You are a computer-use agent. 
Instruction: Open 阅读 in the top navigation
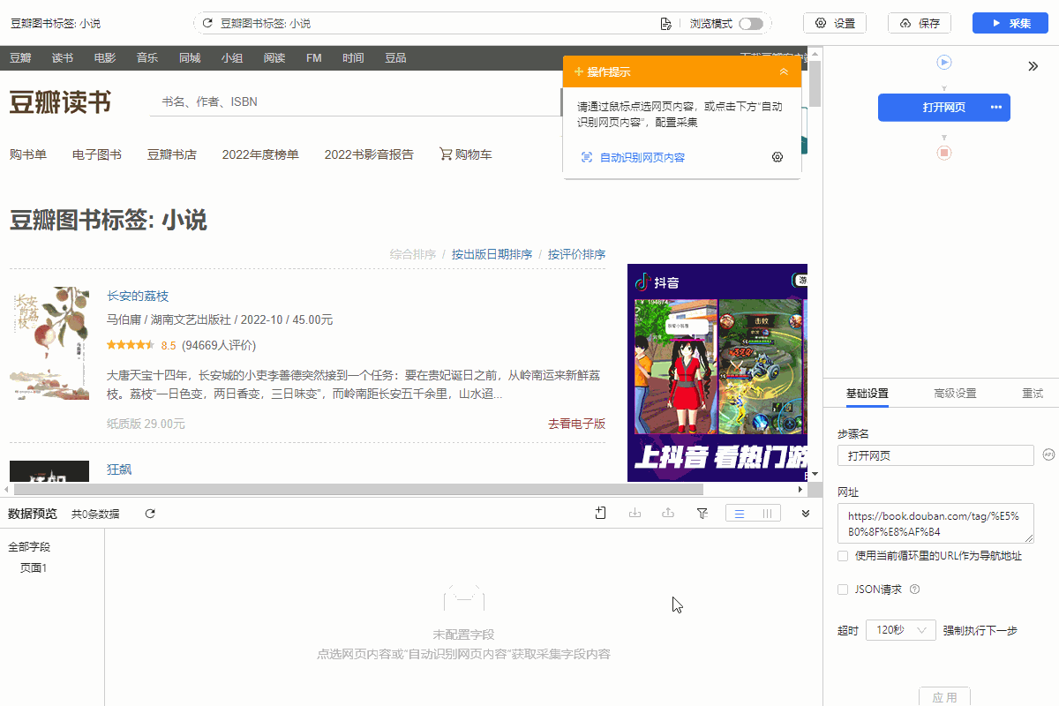click(x=274, y=58)
